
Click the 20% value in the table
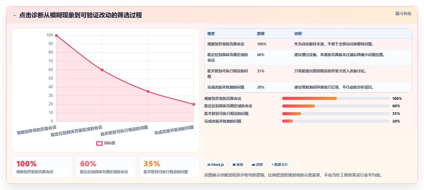tap(261, 87)
